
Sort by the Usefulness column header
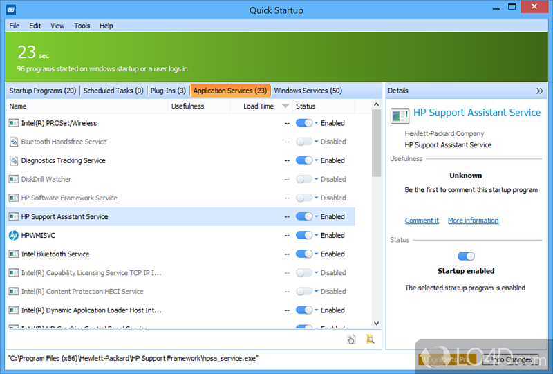point(199,106)
